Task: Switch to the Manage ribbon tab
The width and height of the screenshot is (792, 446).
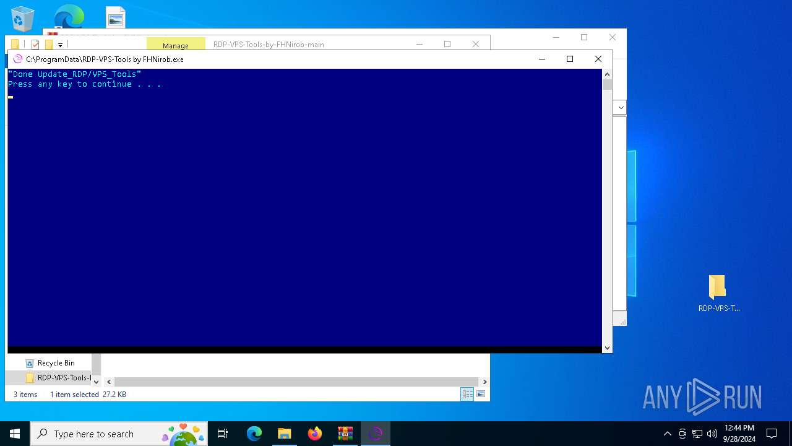Action: [176, 45]
